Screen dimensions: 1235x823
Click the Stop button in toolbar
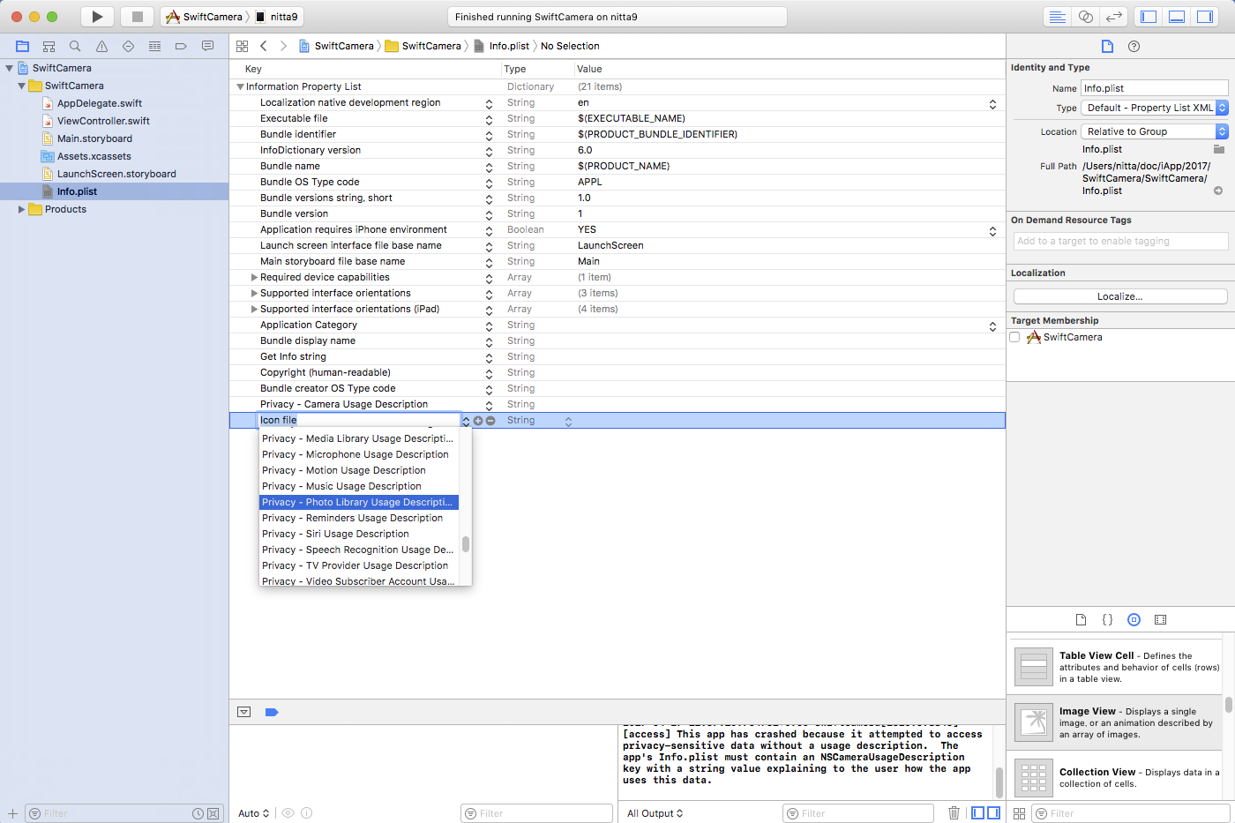pyautogui.click(x=137, y=17)
